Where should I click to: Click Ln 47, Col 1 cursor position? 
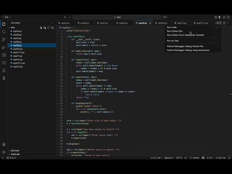[156, 158]
